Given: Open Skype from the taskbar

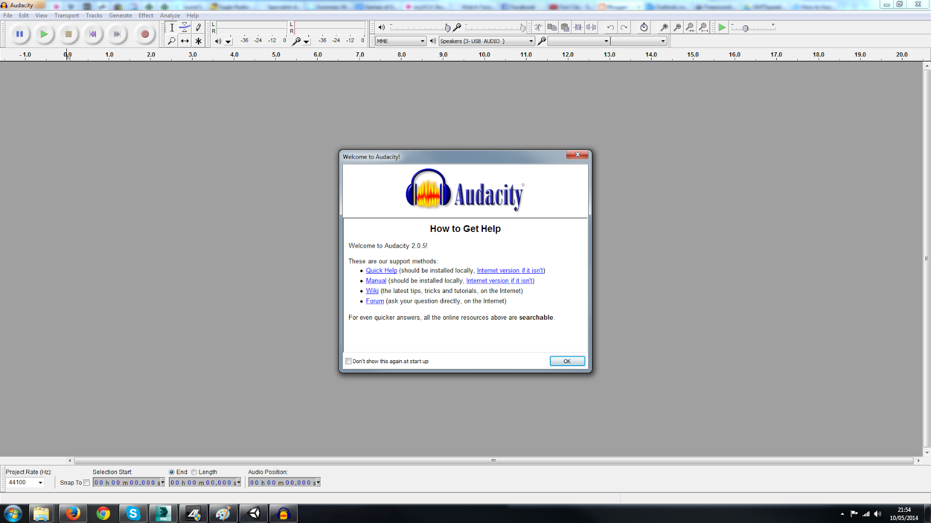Looking at the screenshot, I should pos(133,514).
